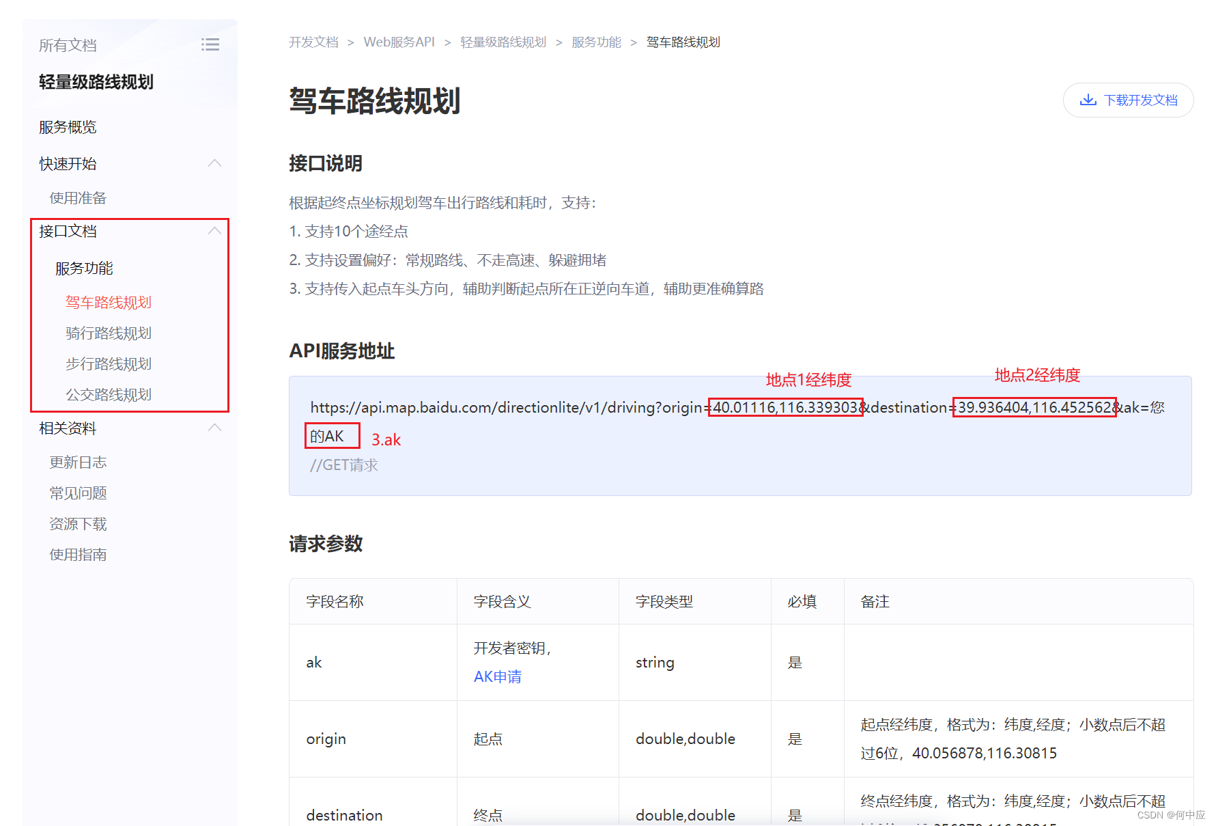Click the 支持10个途经点 list line
Screen dimensions: 1216x826
(x=348, y=232)
